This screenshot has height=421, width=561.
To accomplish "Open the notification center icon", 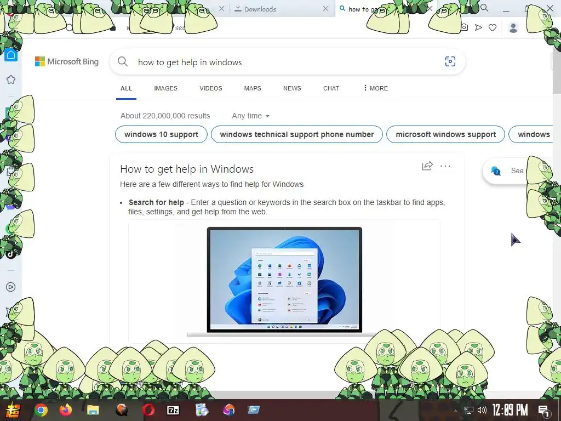I will click(x=543, y=410).
